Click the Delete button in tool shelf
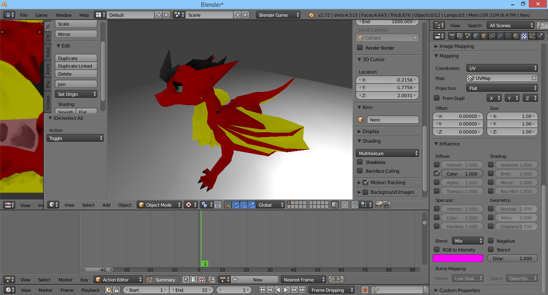The image size is (548, 295). tap(76, 74)
